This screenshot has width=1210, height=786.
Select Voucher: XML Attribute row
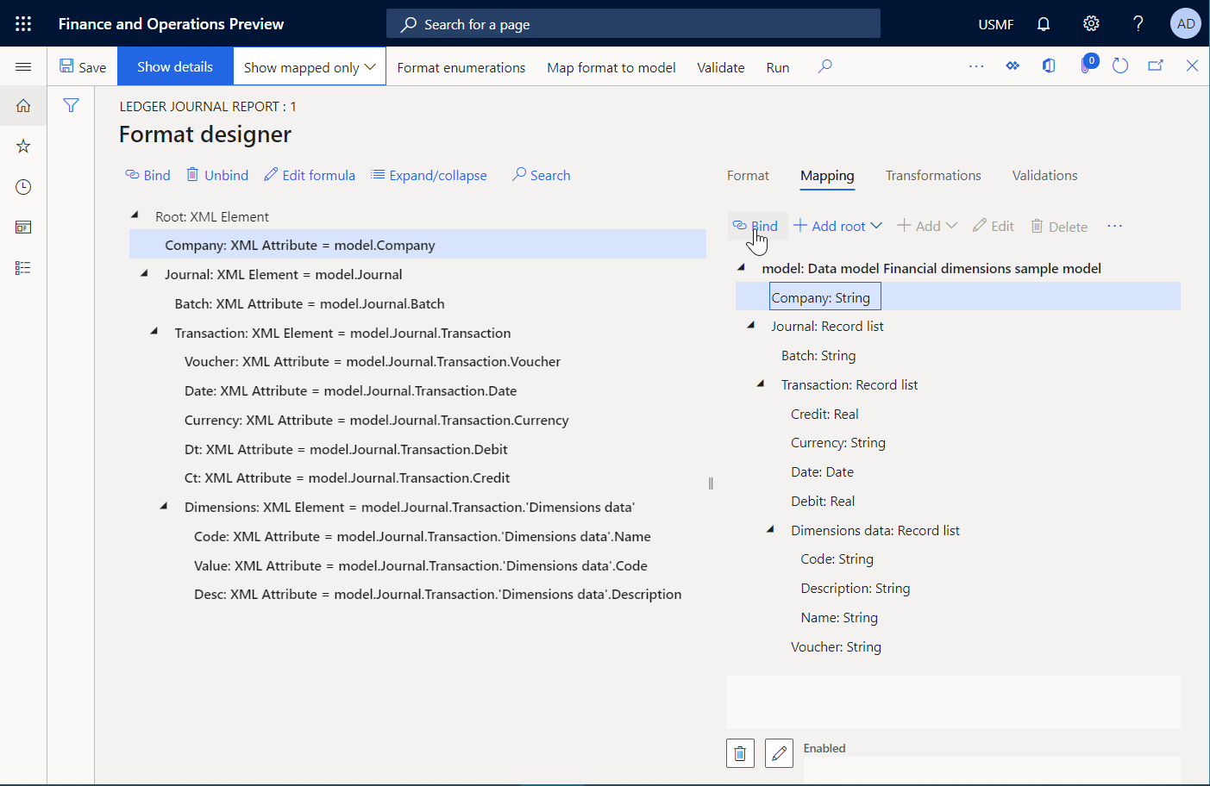tap(417, 361)
